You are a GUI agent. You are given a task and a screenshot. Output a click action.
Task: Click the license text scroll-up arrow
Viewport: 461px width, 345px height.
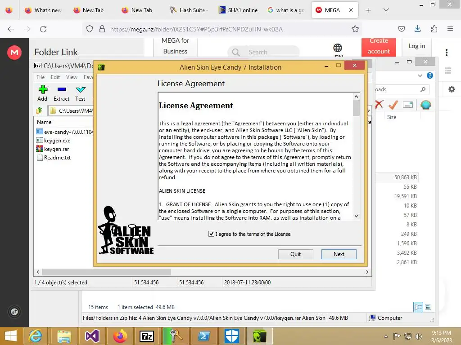click(356, 97)
